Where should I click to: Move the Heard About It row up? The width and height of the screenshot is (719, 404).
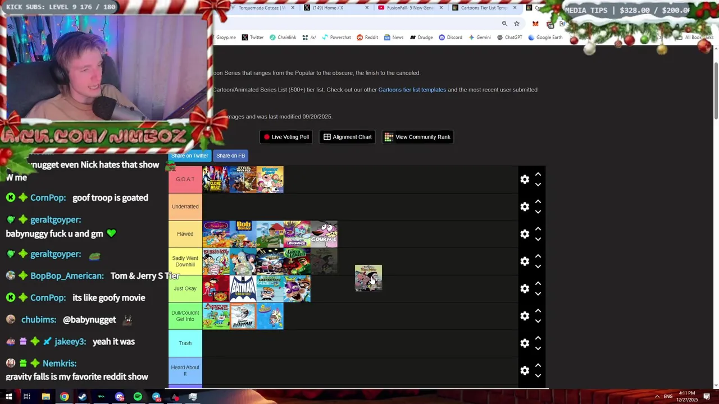tap(538, 365)
